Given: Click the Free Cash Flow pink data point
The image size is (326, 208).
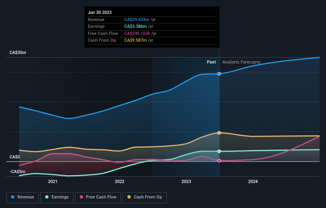Looking at the screenshot, I should [219, 161].
